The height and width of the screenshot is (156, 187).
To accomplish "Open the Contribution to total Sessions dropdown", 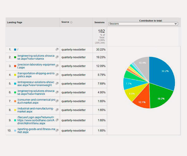I will point(143,24).
